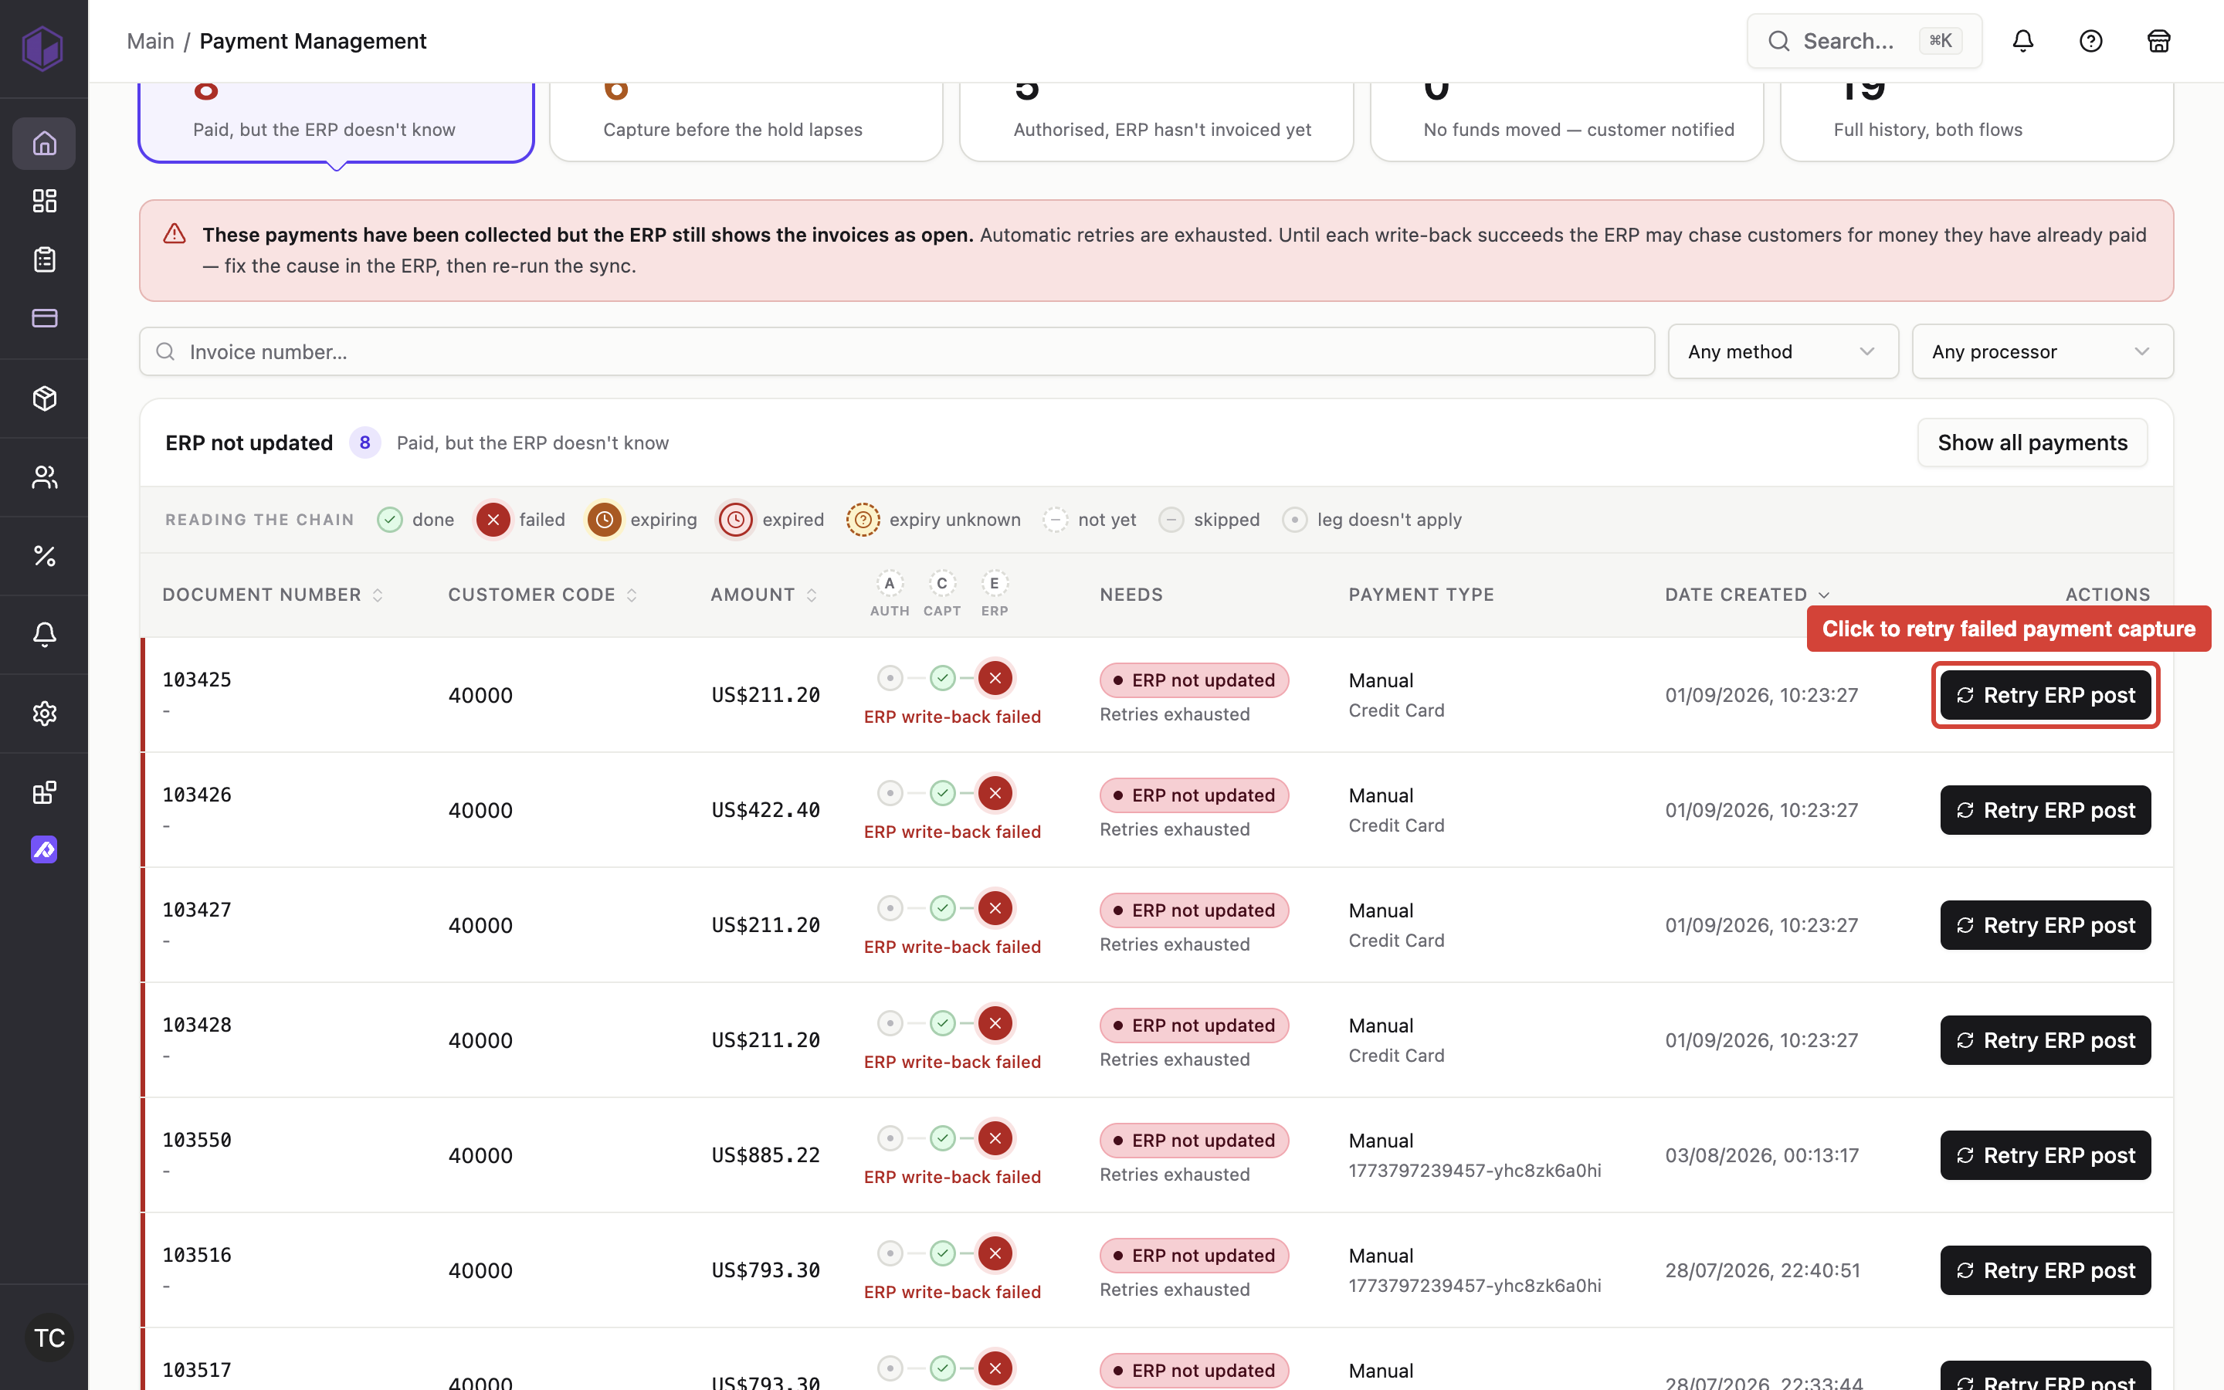
Task: Click the warning triangle in the alert banner
Action: [175, 235]
